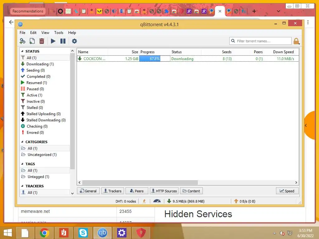The width and height of the screenshot is (319, 239).
Task: Click the qBittorrent logo in the title bar
Action: click(20, 24)
